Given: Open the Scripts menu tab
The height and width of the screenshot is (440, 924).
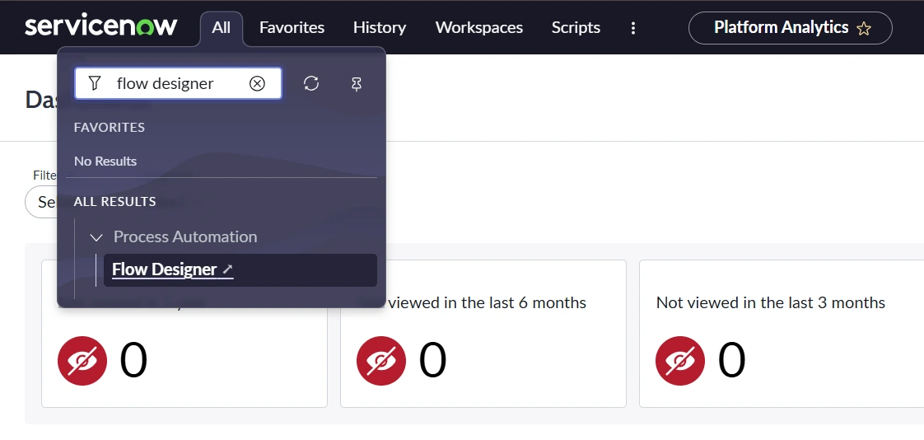Looking at the screenshot, I should (576, 28).
